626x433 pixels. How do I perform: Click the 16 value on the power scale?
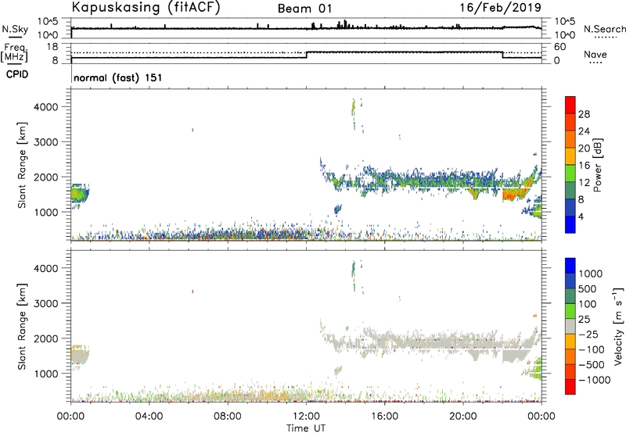click(584, 165)
